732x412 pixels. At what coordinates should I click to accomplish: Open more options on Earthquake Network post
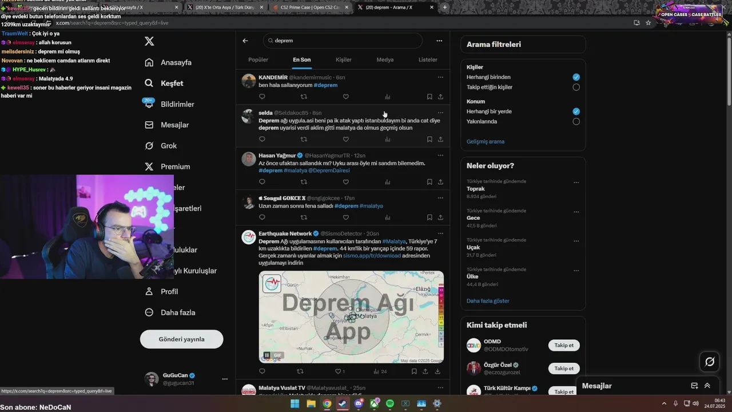tap(440, 233)
